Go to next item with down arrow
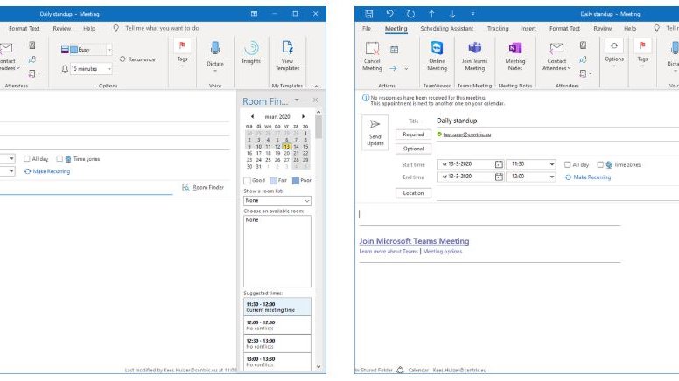The height and width of the screenshot is (381, 679). [x=452, y=14]
